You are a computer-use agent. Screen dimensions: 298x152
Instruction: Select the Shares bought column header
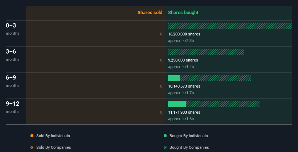[183, 13]
